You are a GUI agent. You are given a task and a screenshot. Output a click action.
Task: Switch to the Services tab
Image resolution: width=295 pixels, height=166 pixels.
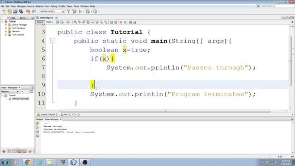click(24, 18)
